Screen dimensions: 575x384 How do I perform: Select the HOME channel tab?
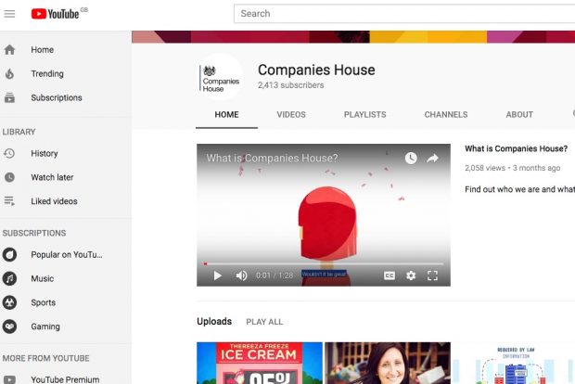226,115
